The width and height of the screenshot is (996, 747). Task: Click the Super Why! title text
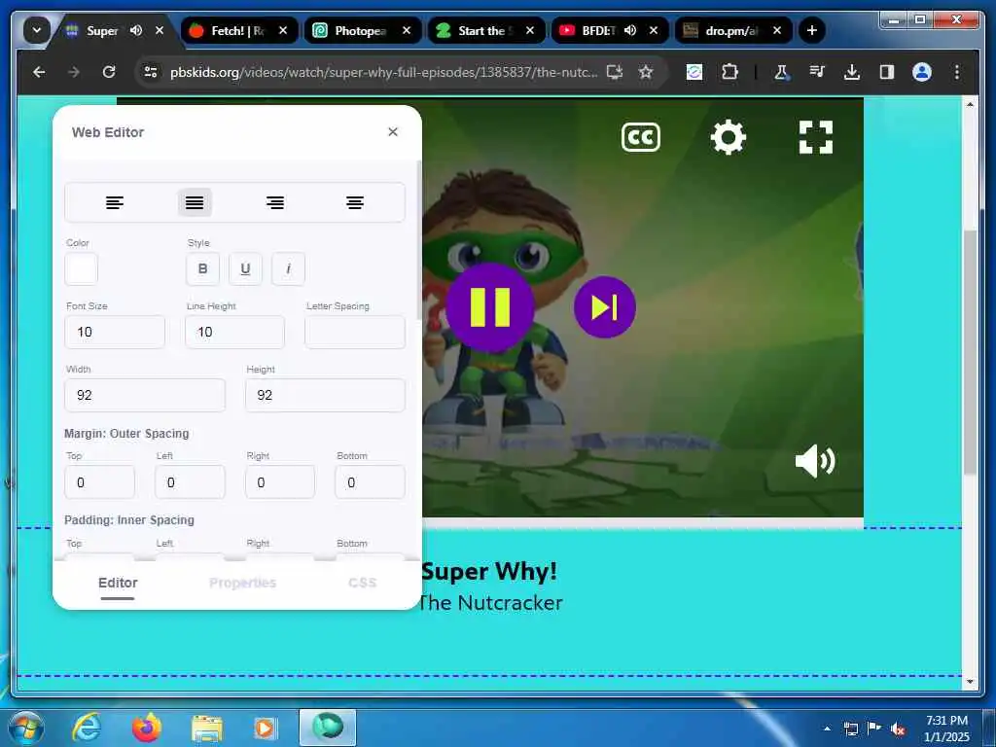(x=489, y=571)
